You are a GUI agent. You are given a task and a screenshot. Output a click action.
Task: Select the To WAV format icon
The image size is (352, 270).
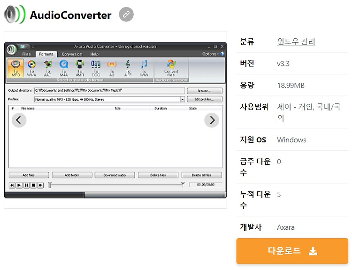[x=144, y=68]
